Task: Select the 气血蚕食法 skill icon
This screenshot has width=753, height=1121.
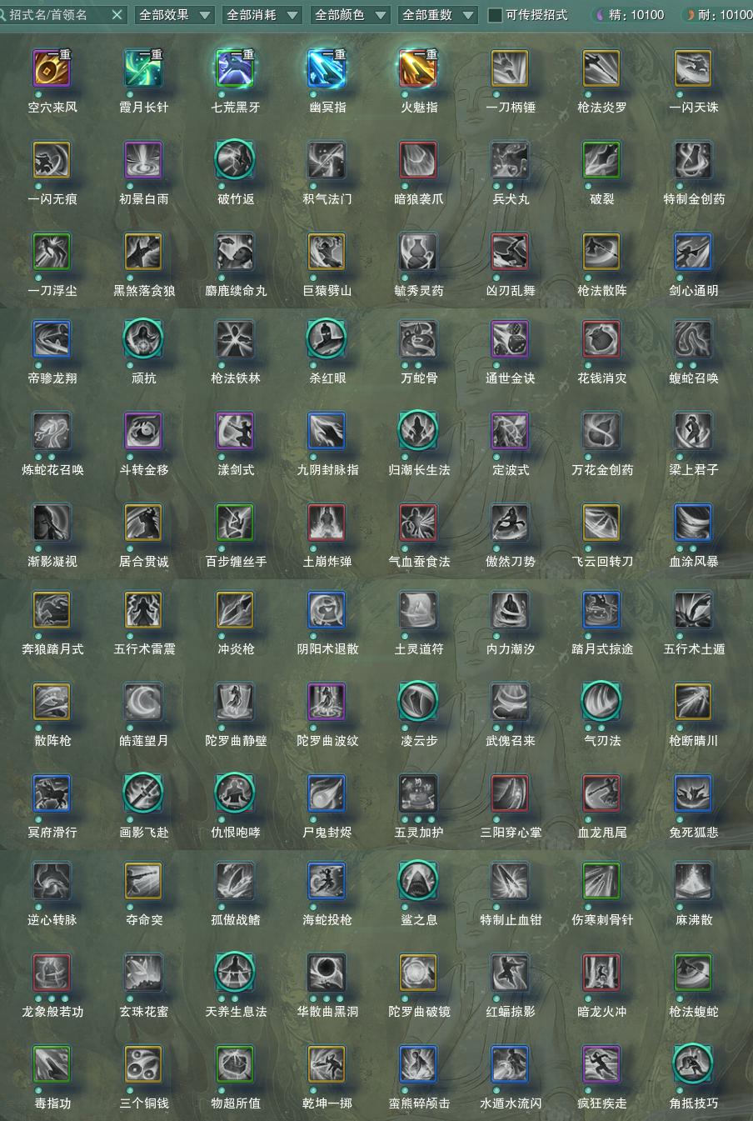Action: click(x=418, y=522)
